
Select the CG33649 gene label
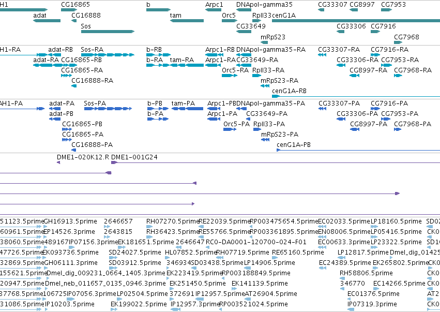tap(251, 26)
